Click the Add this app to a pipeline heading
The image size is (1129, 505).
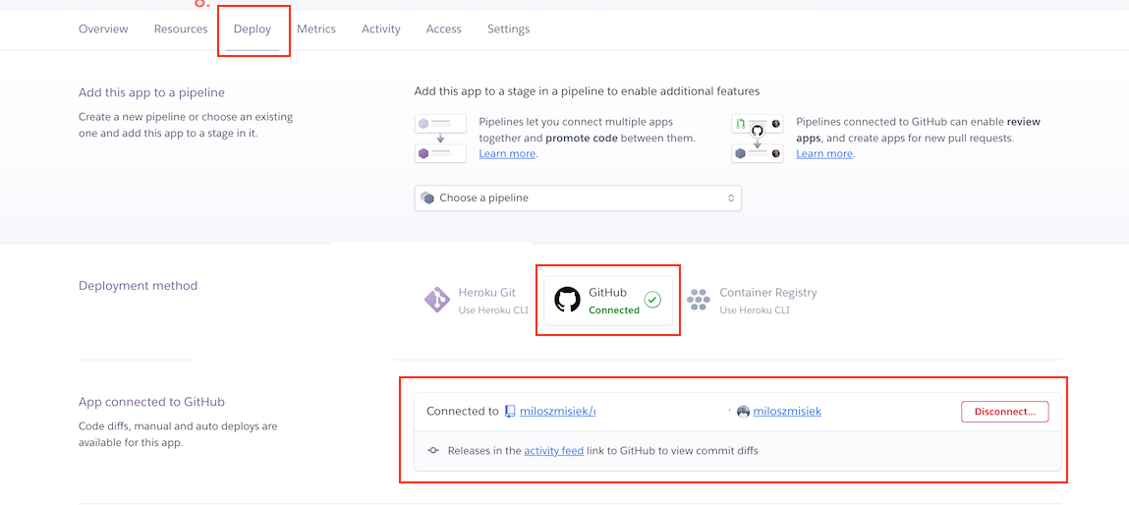[152, 93]
